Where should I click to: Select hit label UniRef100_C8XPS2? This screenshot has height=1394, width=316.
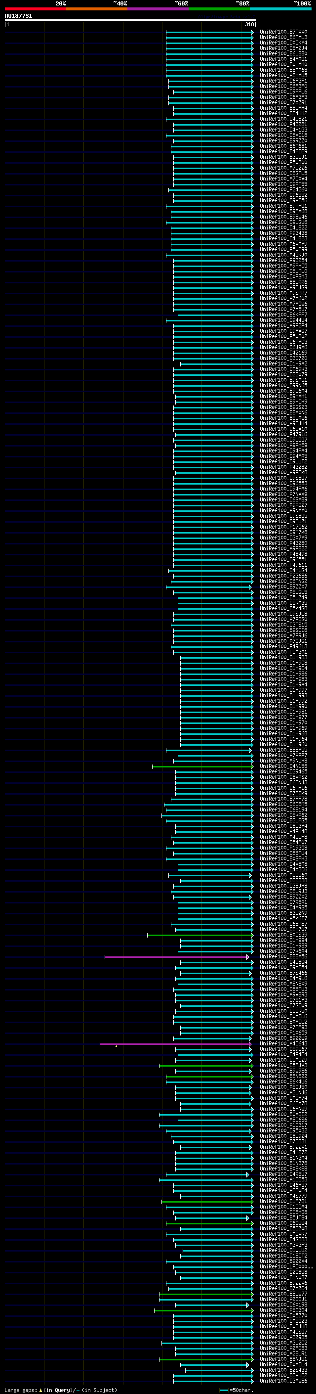point(283,777)
